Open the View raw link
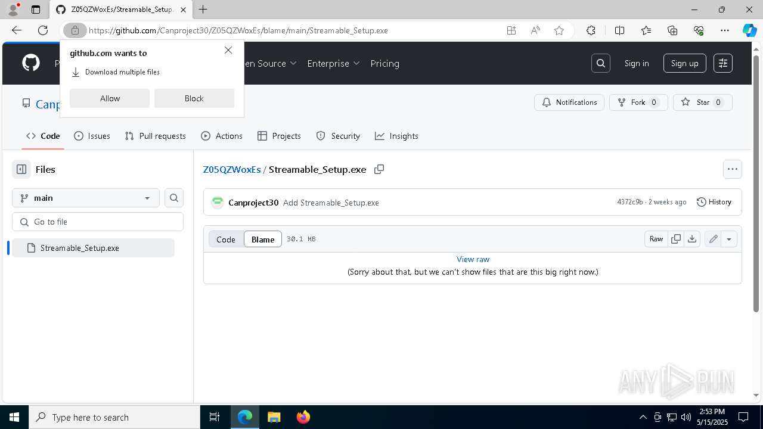 coord(473,259)
